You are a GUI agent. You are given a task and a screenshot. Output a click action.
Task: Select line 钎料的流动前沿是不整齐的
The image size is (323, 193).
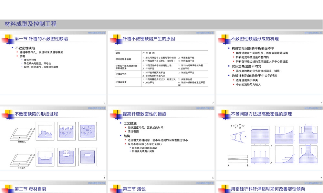[x=252, y=57]
